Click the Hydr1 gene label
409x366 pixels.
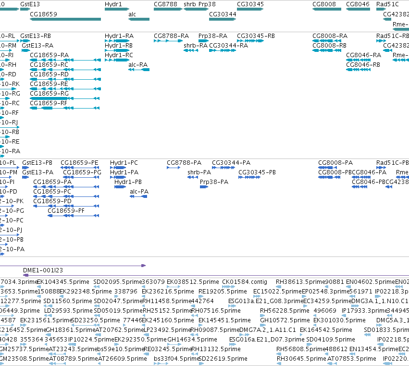[113, 4]
